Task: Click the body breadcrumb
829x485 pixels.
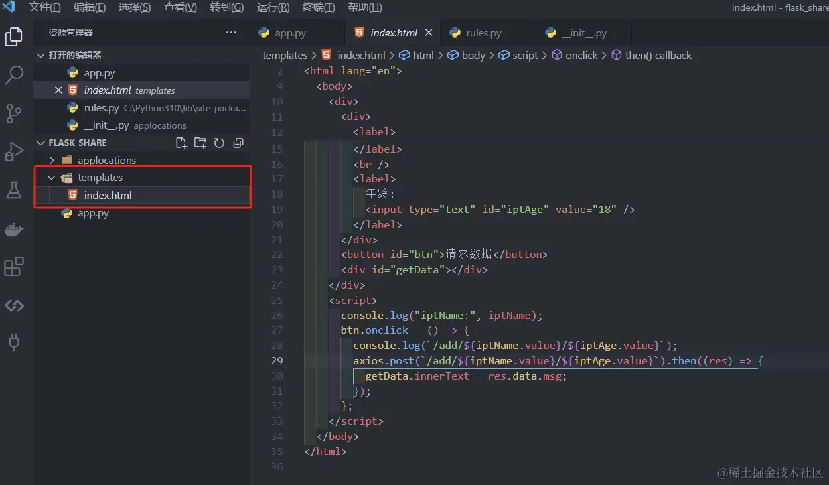Action: coord(467,56)
